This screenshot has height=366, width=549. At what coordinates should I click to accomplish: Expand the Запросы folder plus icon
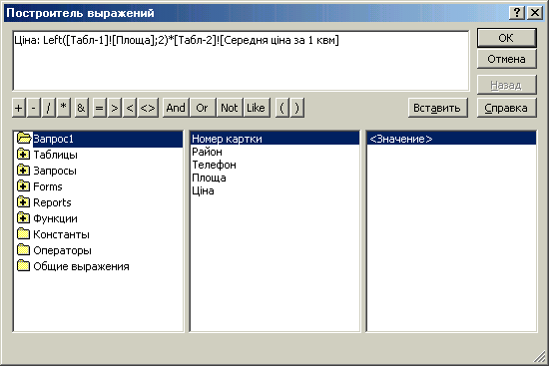pyautogui.click(x=23, y=171)
